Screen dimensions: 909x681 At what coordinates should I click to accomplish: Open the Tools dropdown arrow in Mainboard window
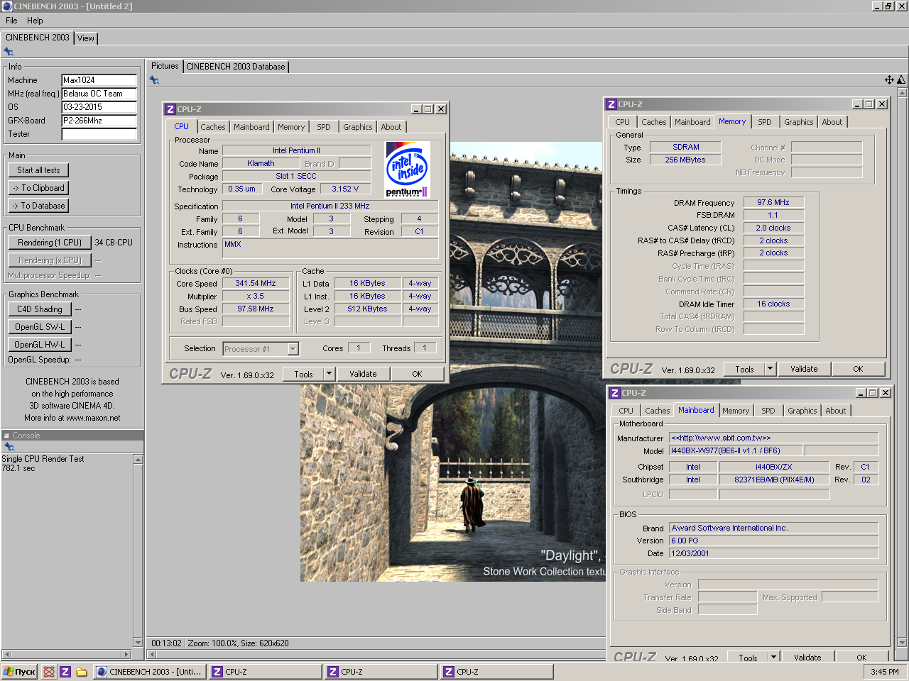(x=773, y=658)
